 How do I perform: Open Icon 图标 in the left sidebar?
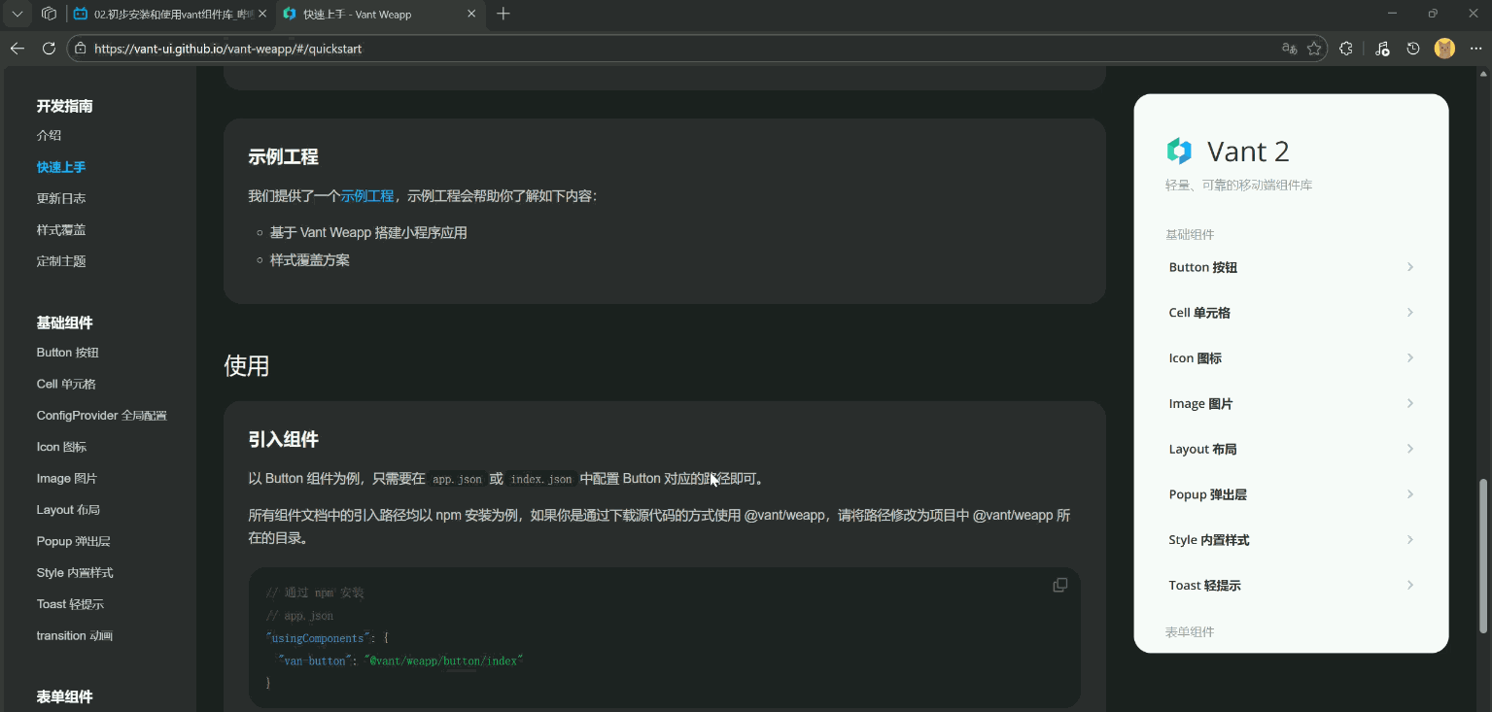[61, 447]
